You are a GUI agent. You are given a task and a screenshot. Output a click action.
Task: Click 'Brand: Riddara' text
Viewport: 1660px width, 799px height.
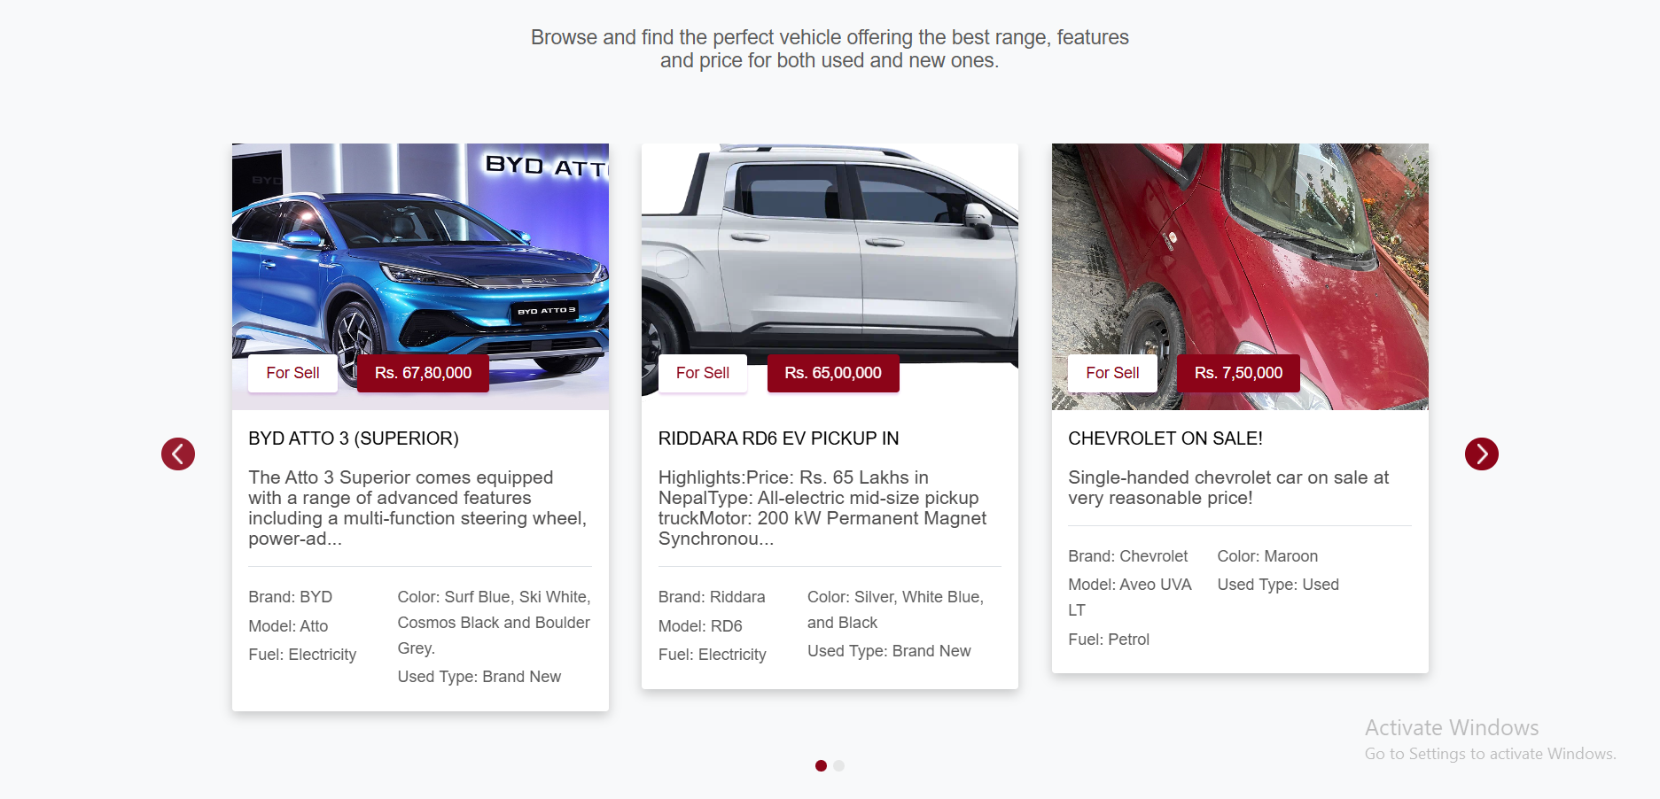[x=712, y=597]
